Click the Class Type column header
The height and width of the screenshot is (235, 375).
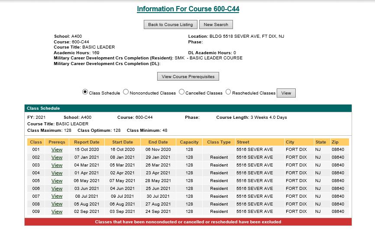click(219, 142)
